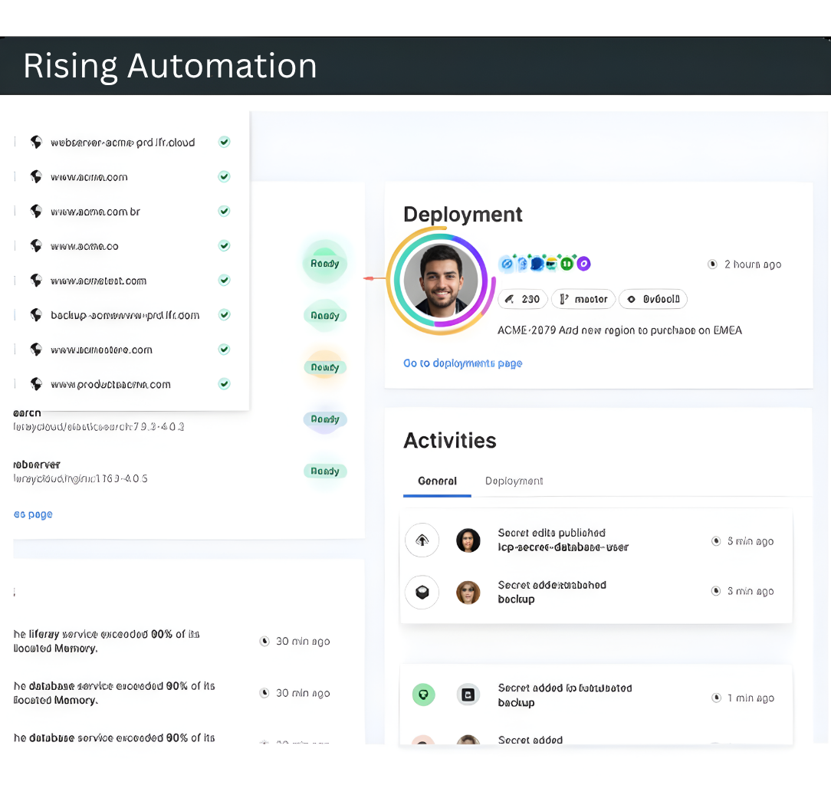Click green check mark for www.acme.com

[224, 177]
